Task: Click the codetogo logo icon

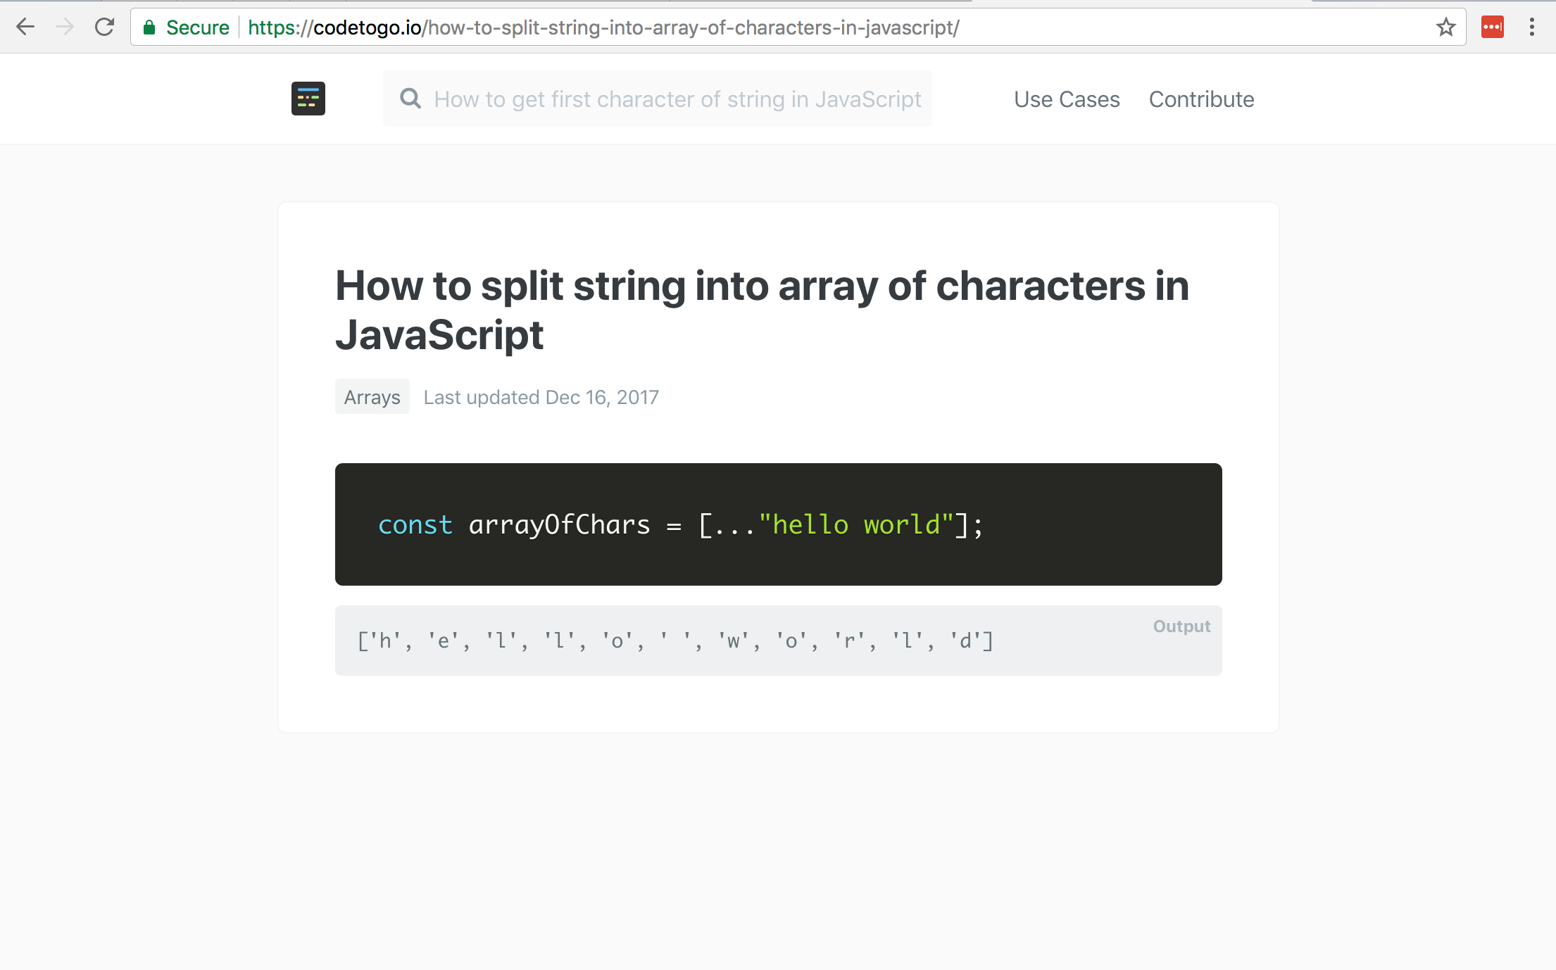Action: pyautogui.click(x=308, y=99)
